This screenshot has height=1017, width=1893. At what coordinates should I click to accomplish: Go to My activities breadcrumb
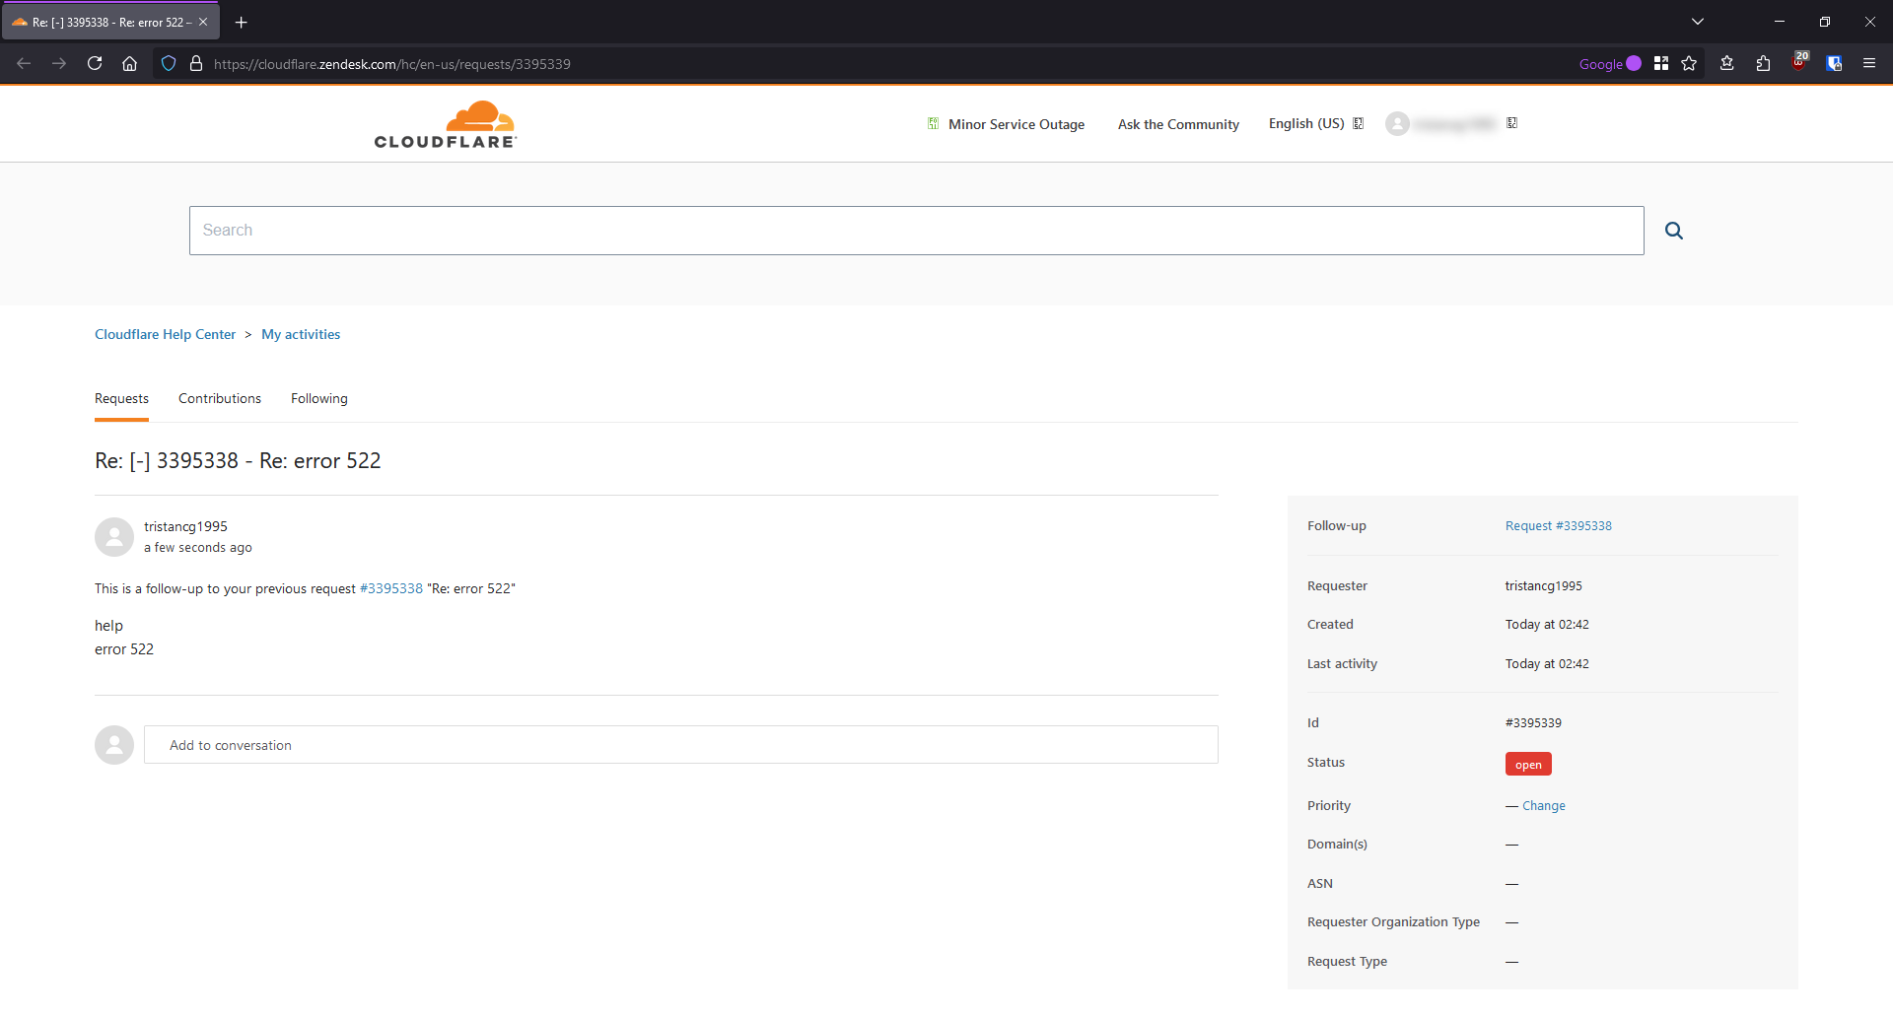[301, 334]
